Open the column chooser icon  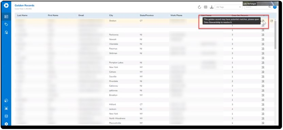205,7
